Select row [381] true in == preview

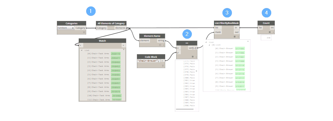[x=189, y=81]
